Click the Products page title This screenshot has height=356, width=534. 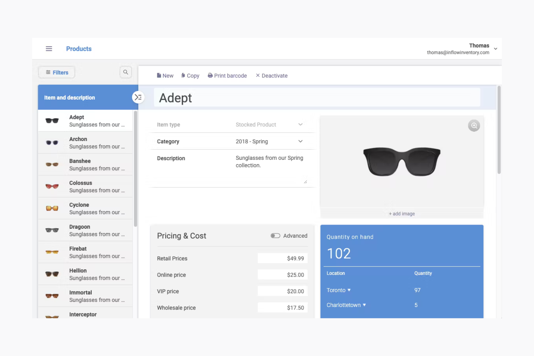(x=79, y=48)
